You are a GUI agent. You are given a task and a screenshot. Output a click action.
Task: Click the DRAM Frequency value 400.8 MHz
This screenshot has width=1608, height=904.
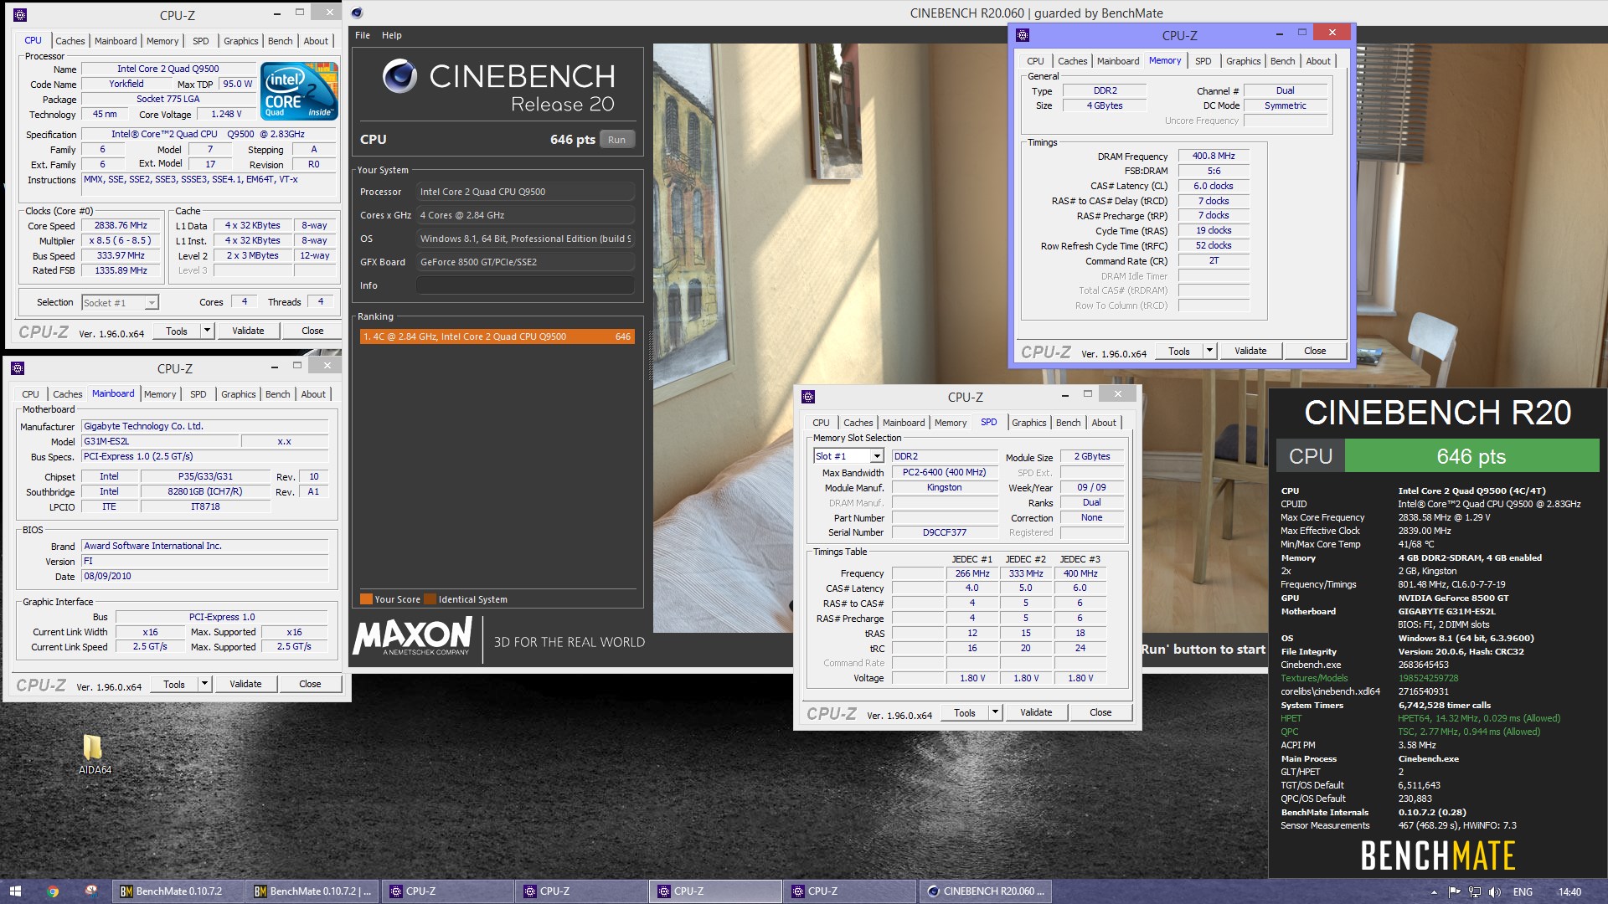(1214, 156)
